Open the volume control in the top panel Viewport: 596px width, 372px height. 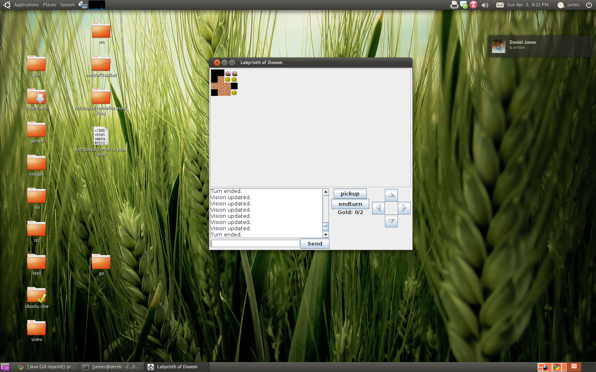pos(485,5)
